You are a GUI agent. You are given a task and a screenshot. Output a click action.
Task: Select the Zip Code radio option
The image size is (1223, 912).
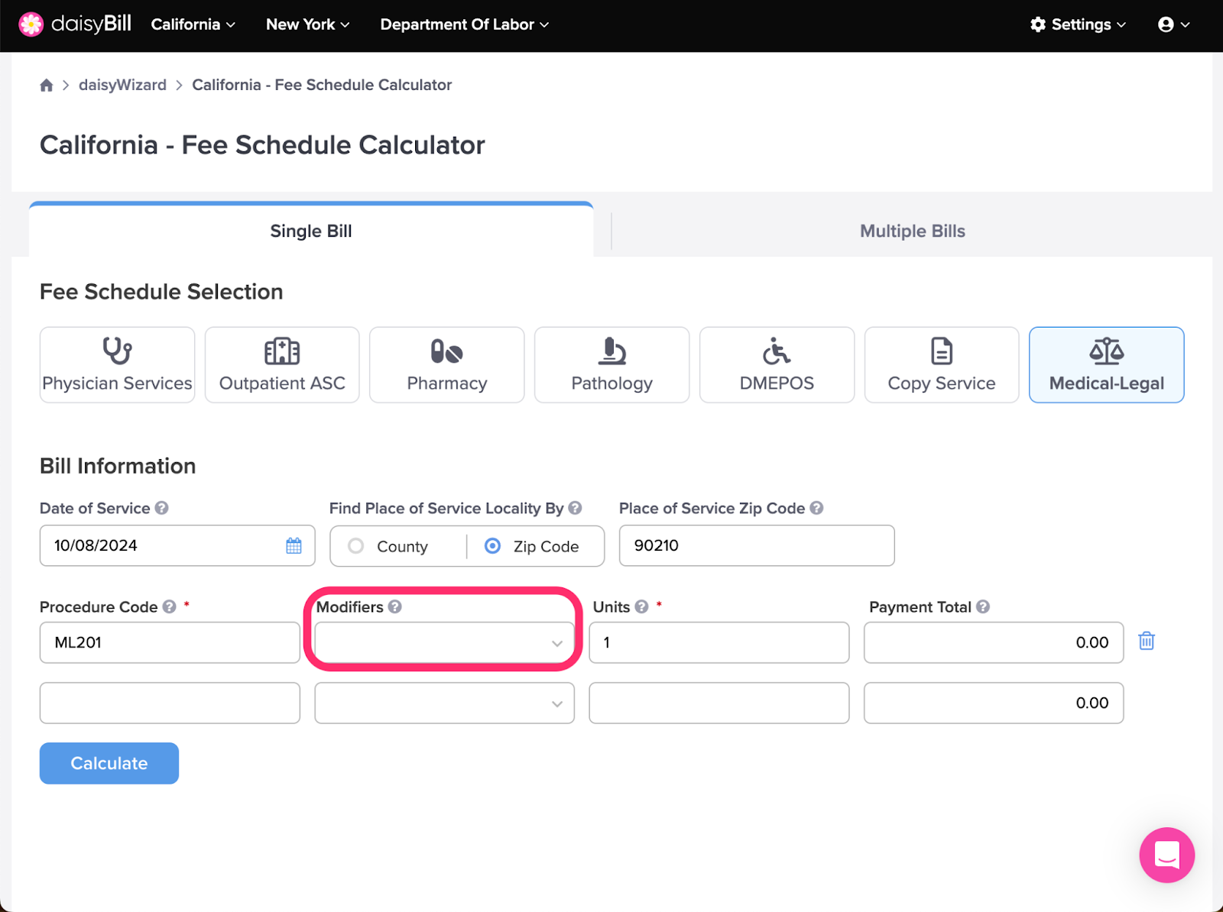pyautogui.click(x=493, y=546)
